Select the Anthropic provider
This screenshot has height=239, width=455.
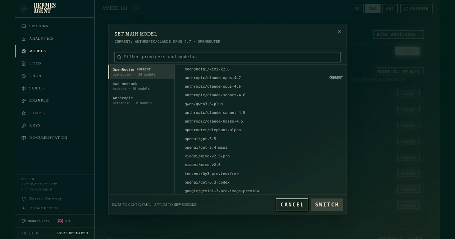[x=141, y=101]
